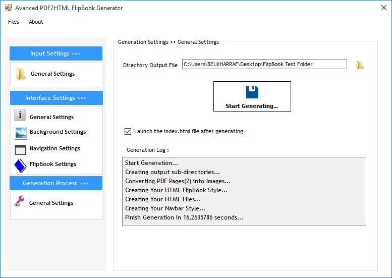Open Background Settings label
This screenshot has height=278, width=392.
(x=58, y=132)
